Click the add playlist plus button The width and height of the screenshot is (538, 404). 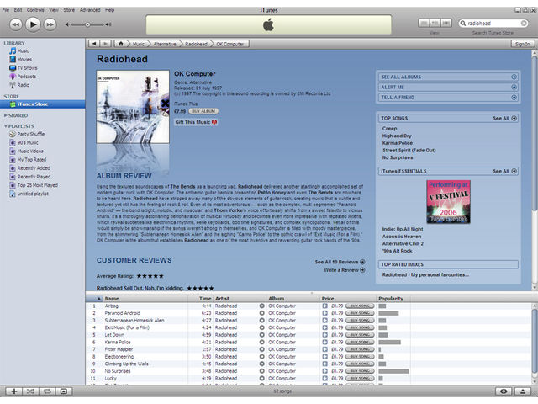(14, 391)
